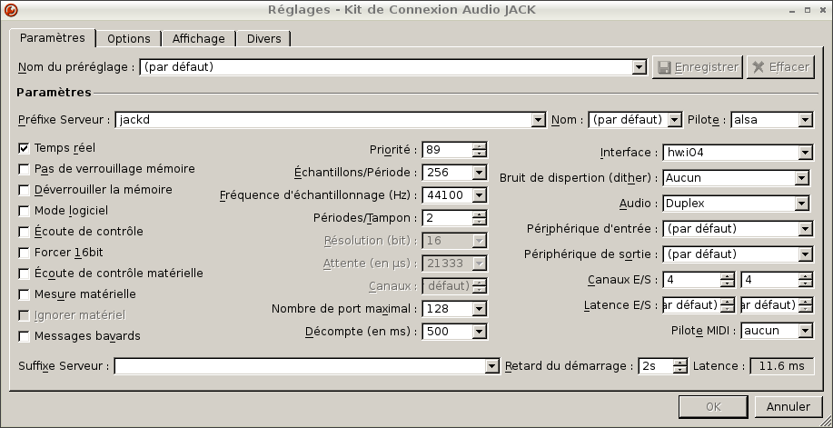Open the Pilote alsa dropdown
833x428 pixels.
pyautogui.click(x=805, y=120)
